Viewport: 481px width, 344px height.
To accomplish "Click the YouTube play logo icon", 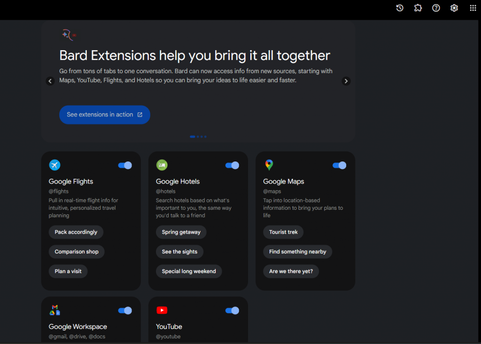I will tap(162, 310).
